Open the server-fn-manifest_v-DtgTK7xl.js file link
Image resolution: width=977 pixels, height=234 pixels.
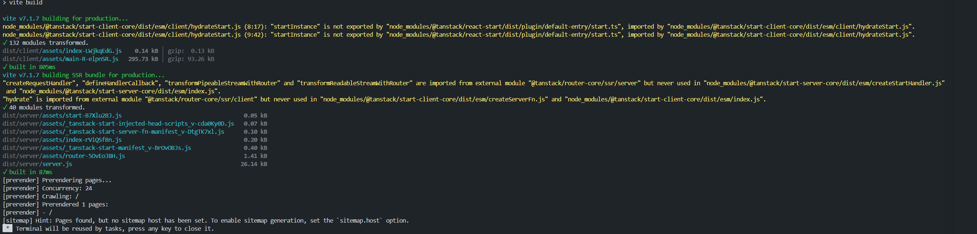tap(133, 132)
